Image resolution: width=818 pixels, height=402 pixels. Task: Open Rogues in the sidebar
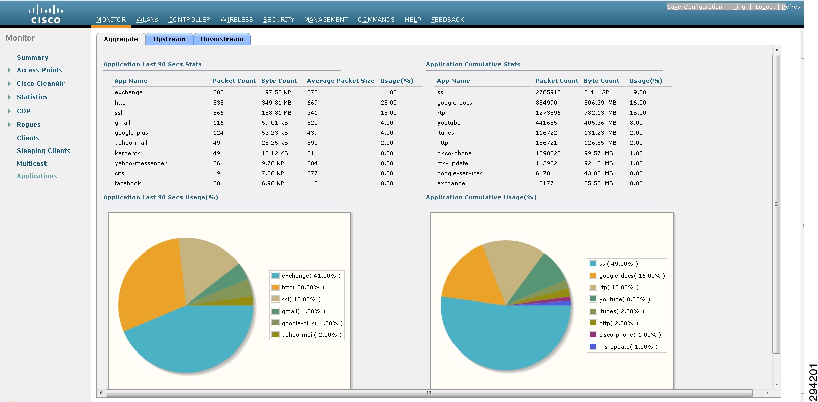click(x=29, y=125)
